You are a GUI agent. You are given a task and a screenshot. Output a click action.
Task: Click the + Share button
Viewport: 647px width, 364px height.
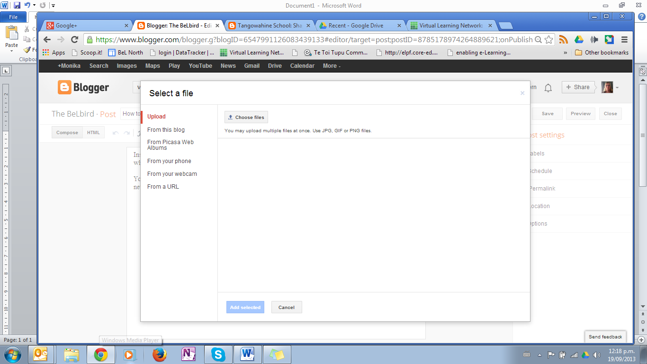(578, 87)
